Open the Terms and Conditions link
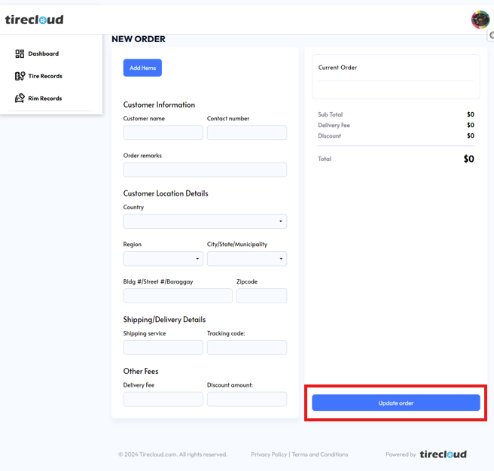This screenshot has height=471, width=494. pos(320,454)
